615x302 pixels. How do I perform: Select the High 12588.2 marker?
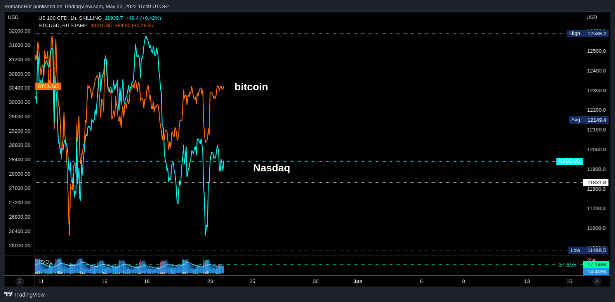click(588, 33)
